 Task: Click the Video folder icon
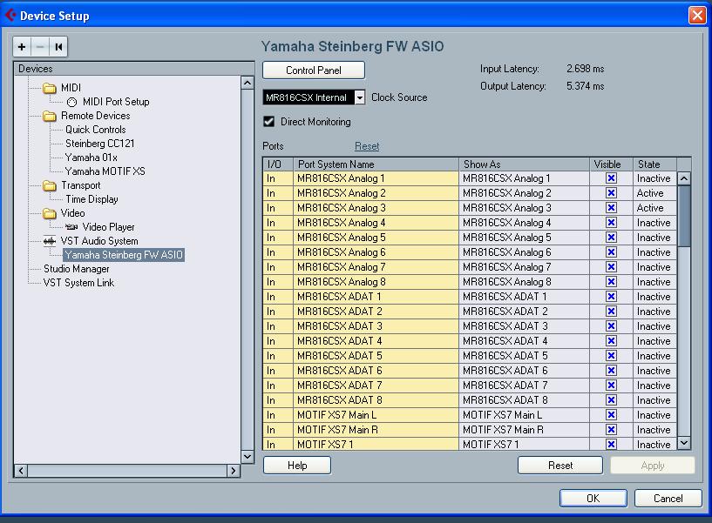(x=50, y=213)
